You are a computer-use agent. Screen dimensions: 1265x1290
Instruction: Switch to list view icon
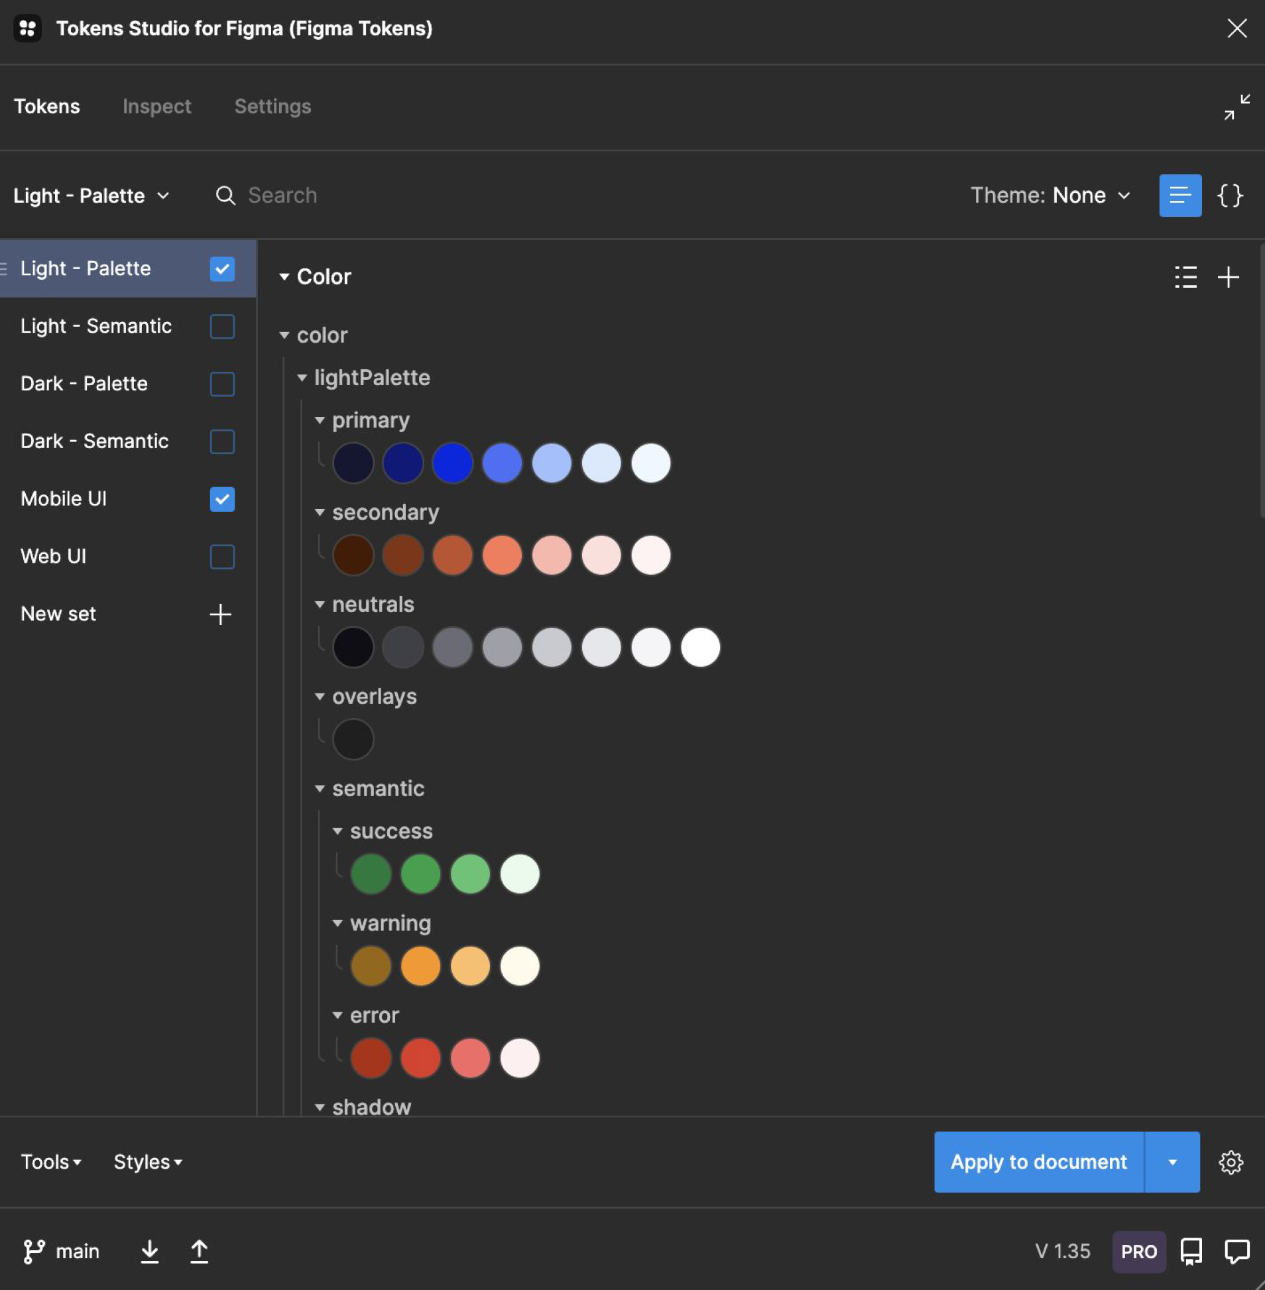(x=1180, y=196)
